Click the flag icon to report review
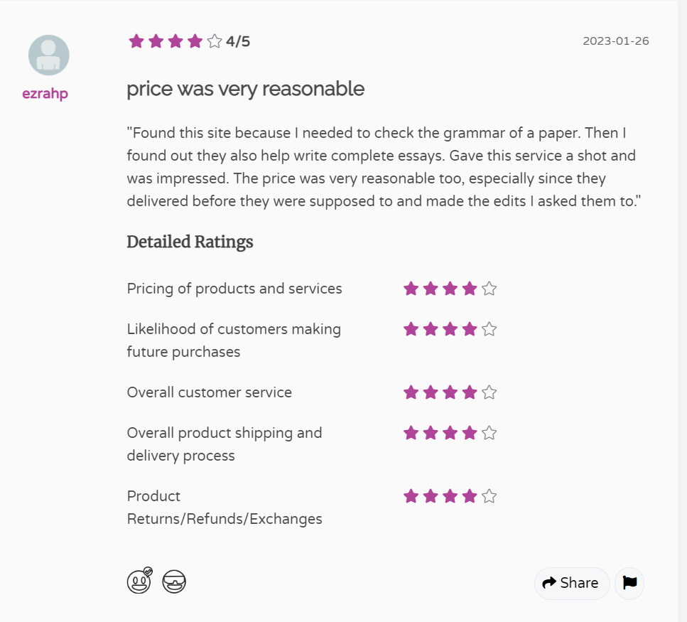 629,583
